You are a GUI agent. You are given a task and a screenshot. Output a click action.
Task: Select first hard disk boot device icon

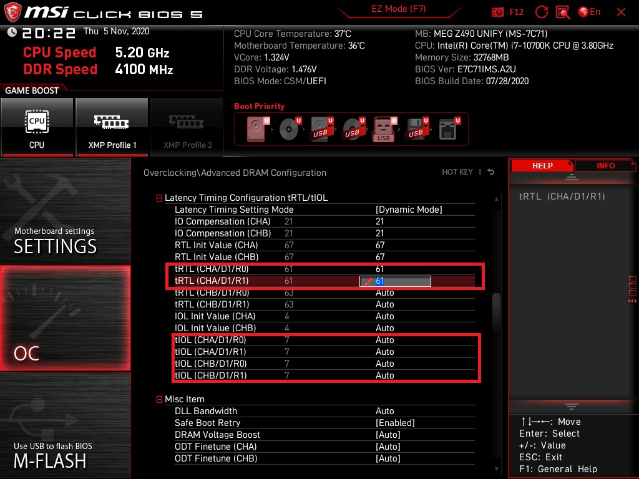pyautogui.click(x=257, y=129)
